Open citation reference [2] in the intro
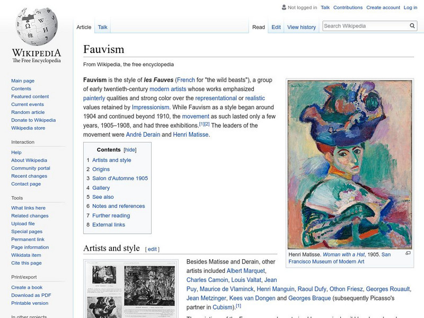424x318 pixels. tap(207, 124)
